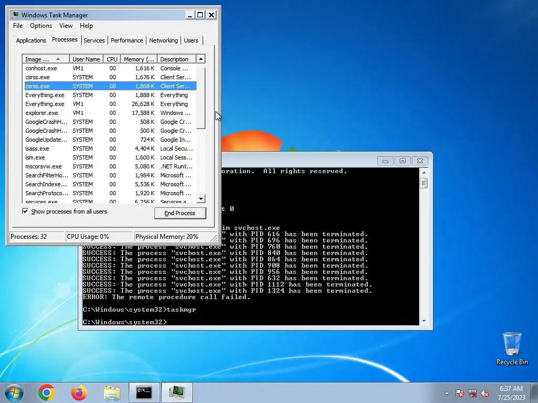Click the Command Prompt scrollbar thumb
This screenshot has width=538, height=403.
point(424,183)
